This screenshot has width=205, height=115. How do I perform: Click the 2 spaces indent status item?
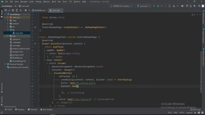click(189, 112)
